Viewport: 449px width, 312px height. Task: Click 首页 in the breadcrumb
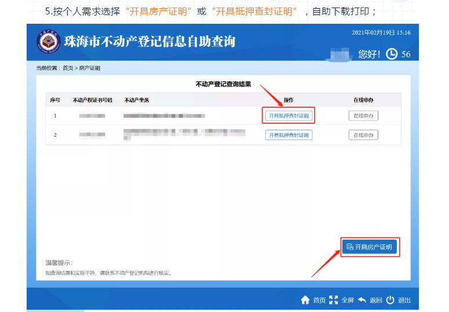pos(68,68)
